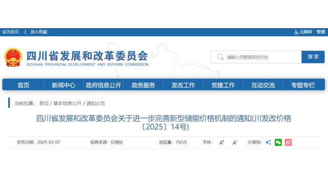Click 加入收藏 link

click(39, 32)
